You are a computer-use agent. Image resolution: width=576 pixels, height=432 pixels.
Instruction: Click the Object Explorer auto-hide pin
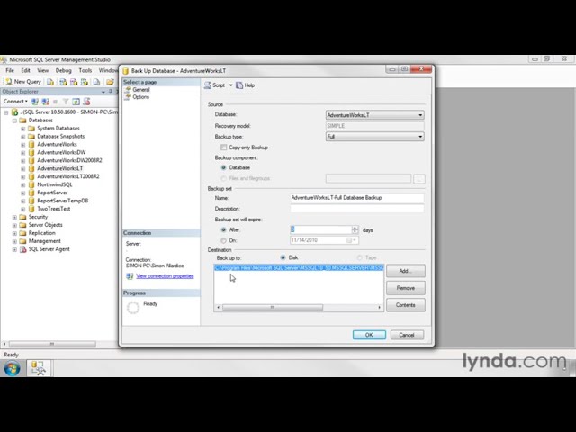coord(110,92)
